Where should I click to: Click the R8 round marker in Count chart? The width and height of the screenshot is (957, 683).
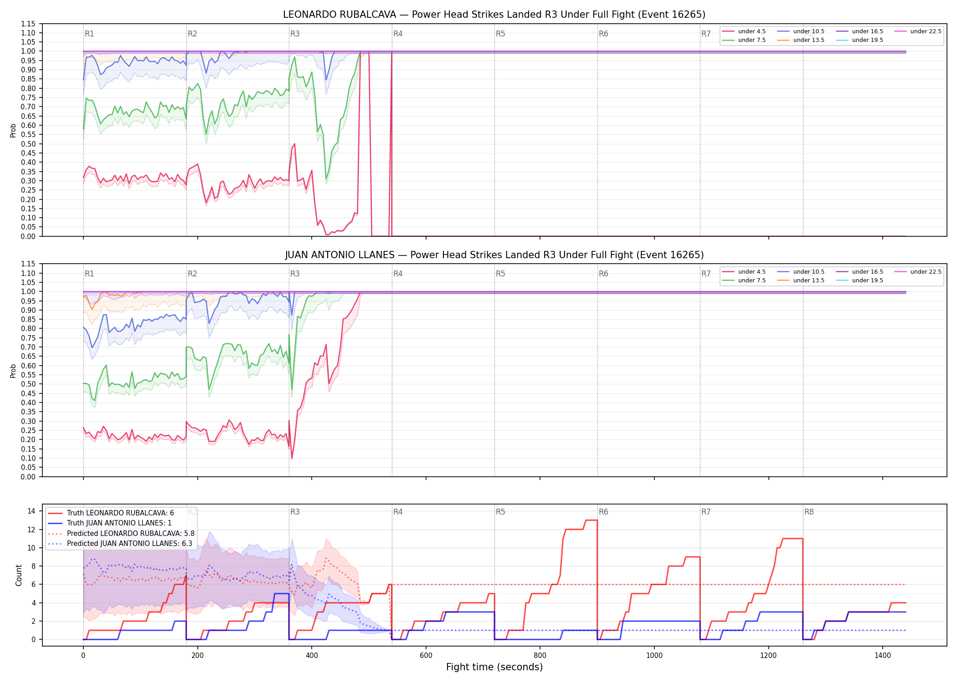[809, 512]
